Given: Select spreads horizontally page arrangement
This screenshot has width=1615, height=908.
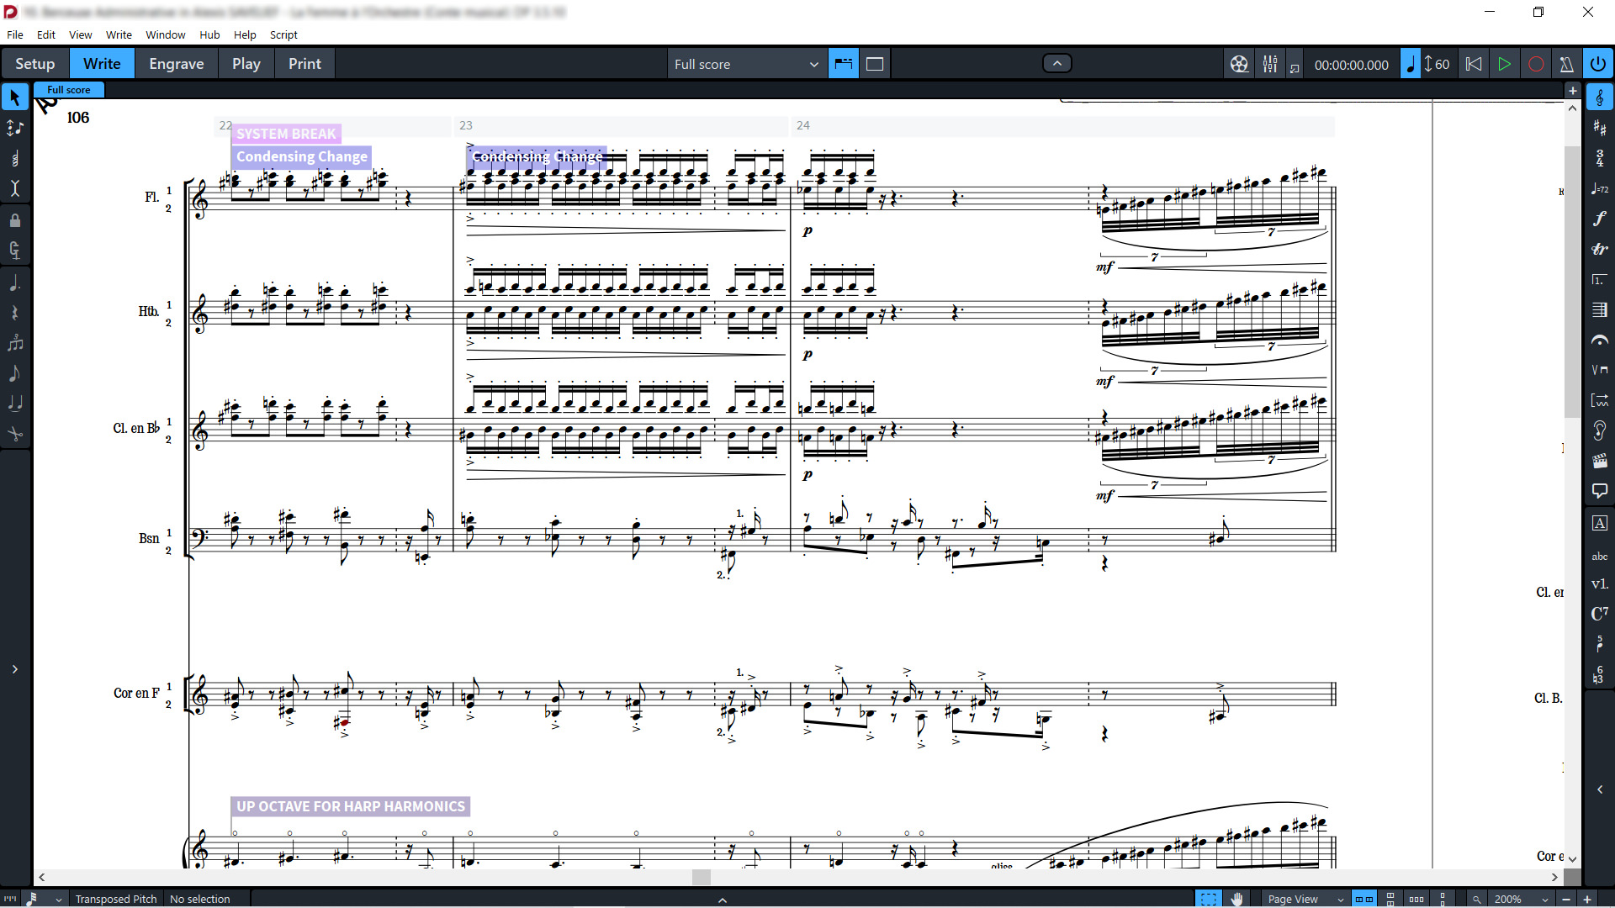Looking at the screenshot, I should point(1364,899).
